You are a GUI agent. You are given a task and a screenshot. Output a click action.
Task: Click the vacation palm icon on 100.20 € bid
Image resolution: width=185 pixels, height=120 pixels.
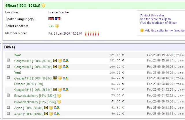[66, 67]
